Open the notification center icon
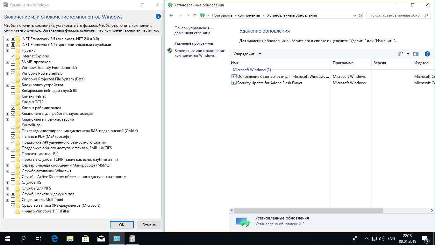The height and width of the screenshot is (245, 435). (x=425, y=239)
